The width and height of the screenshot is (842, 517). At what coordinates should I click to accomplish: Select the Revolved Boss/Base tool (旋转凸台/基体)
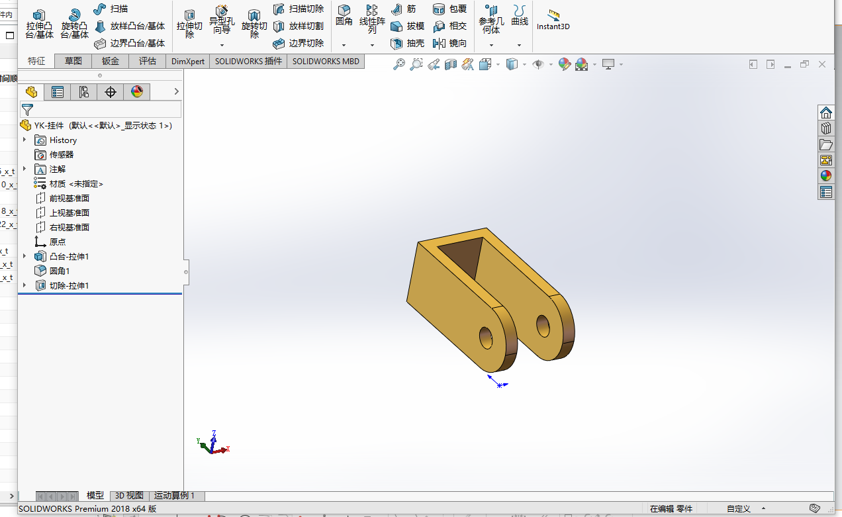coord(74,24)
